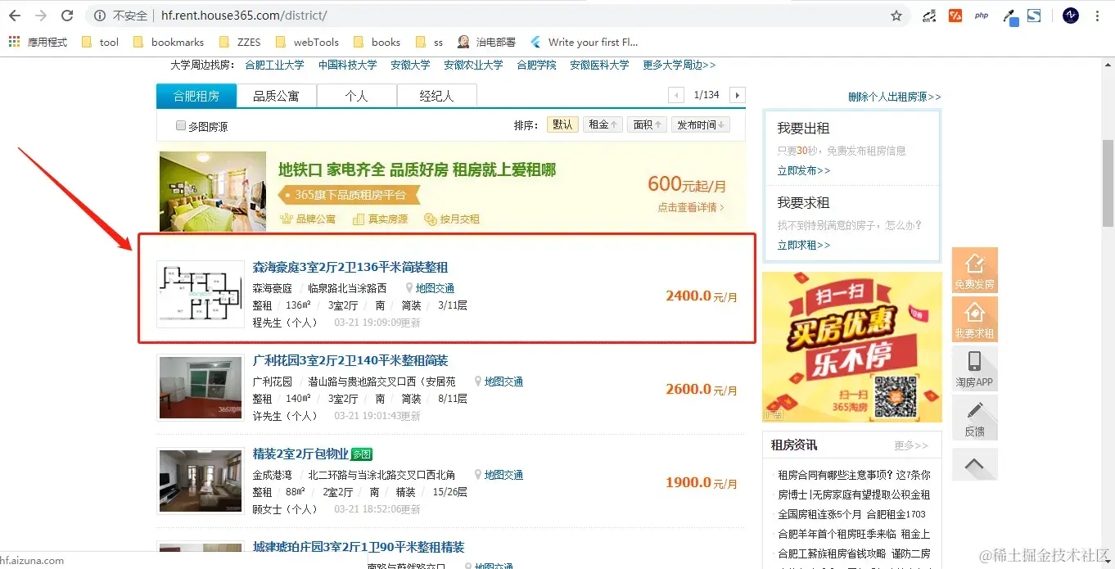Open Write your first Fl... bookmark
This screenshot has height=569, width=1115.
584,42
